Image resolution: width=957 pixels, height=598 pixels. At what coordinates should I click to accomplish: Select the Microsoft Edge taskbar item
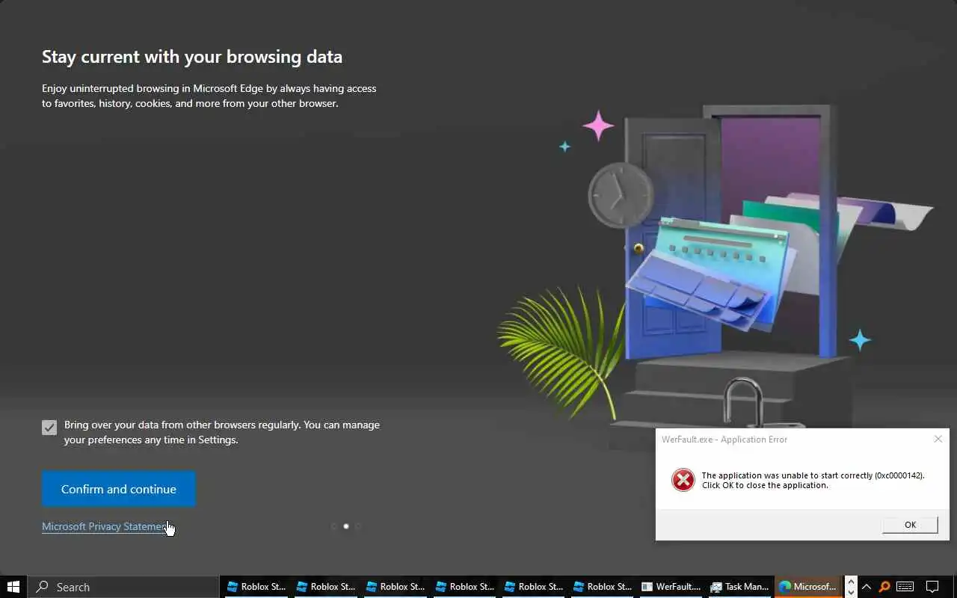coord(808,587)
